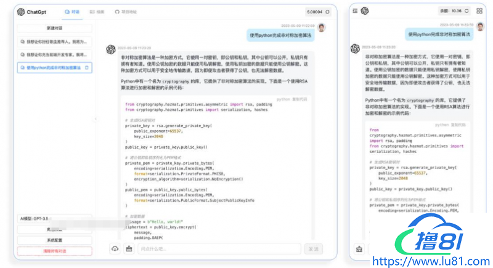The height and width of the screenshot is (268, 493).
Task: Click 复制代码 on the desktop code block
Action: (299, 98)
